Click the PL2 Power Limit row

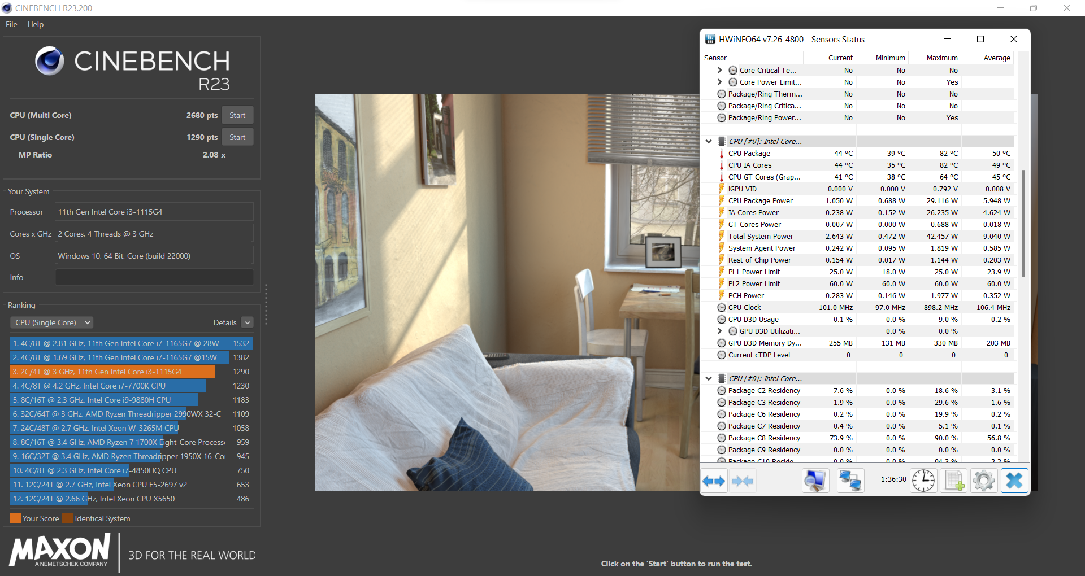(857, 284)
